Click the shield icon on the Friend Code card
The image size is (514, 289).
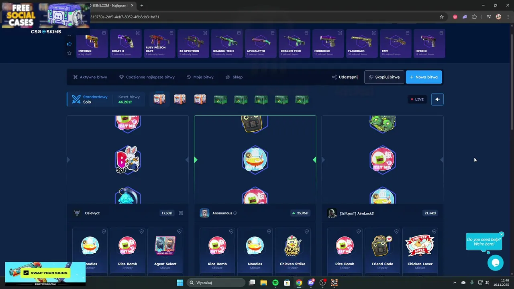pyautogui.click(x=396, y=232)
